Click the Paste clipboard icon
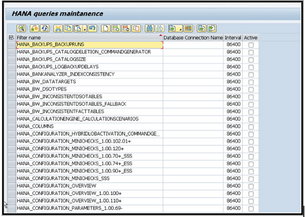Image resolution: width=305 pixels, height=217 pixels. coord(78,28)
